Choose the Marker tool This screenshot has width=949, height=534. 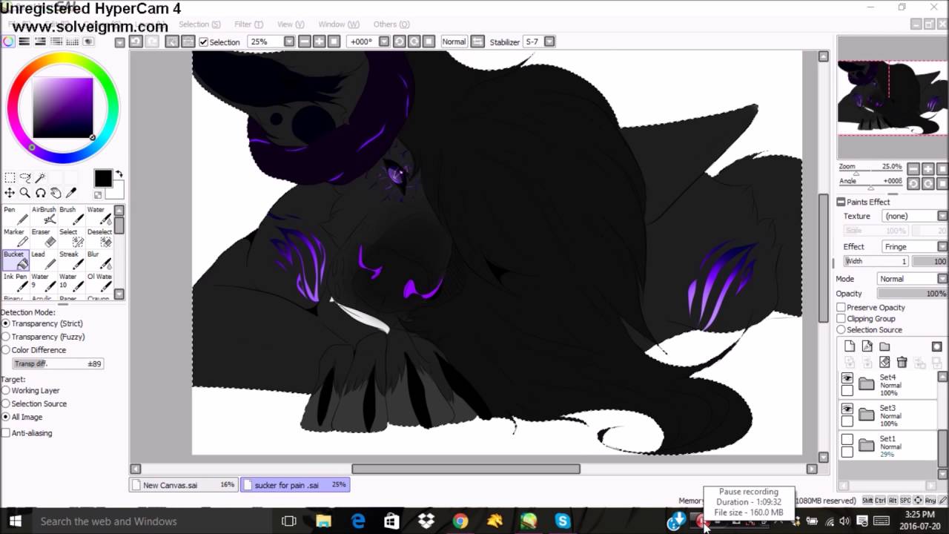click(x=16, y=237)
